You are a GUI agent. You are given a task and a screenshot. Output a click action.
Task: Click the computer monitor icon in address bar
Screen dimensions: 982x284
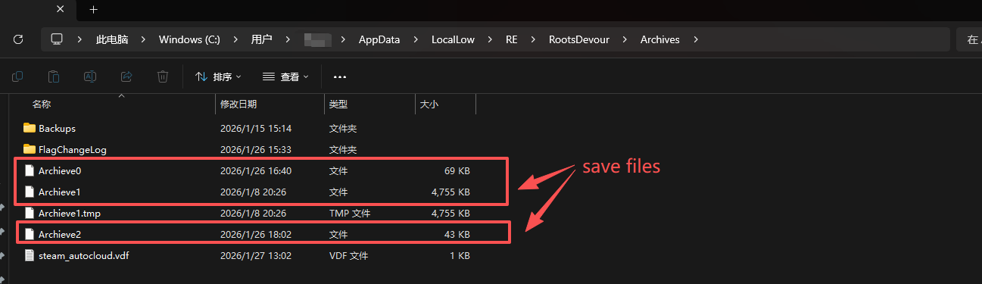tap(57, 39)
